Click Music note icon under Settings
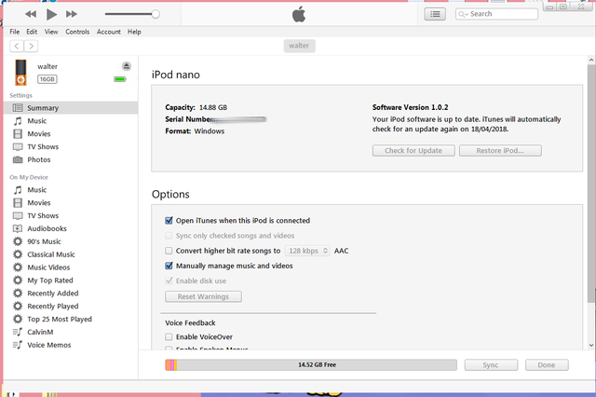This screenshot has width=596, height=397. coord(18,121)
